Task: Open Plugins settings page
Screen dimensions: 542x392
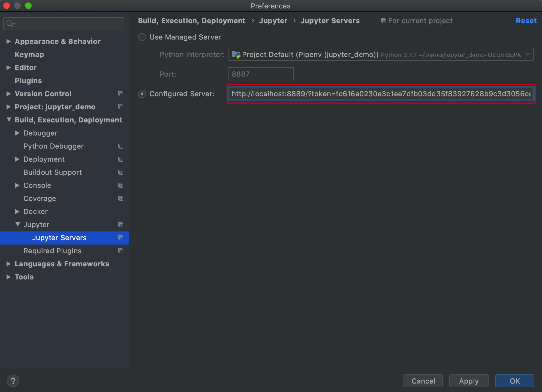Action: click(28, 81)
